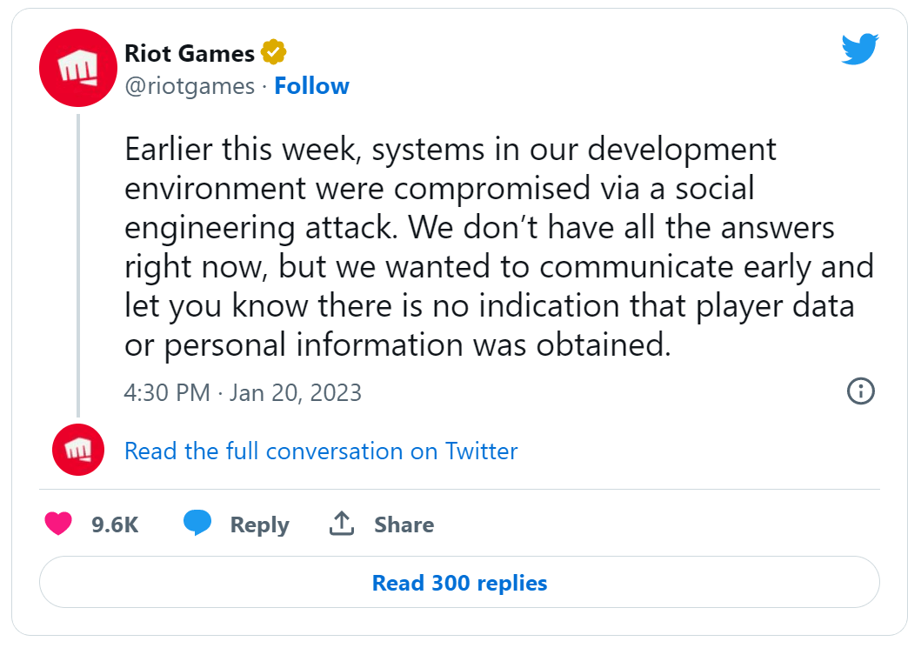
Task: Click the 9.6K like count
Action: pos(115,524)
